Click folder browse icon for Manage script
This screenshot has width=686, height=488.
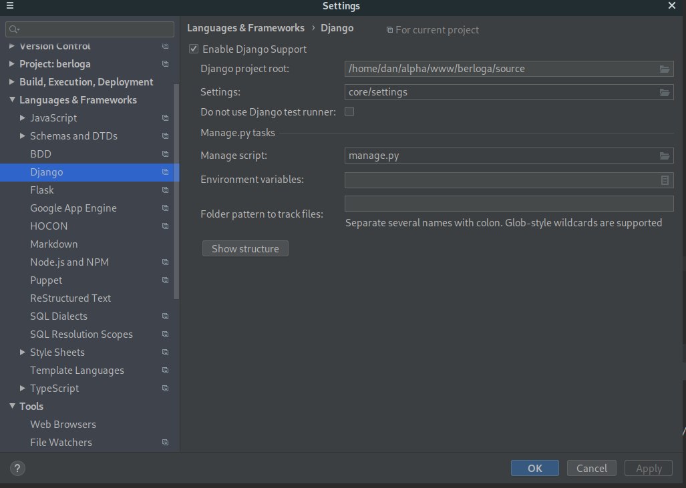[664, 156]
